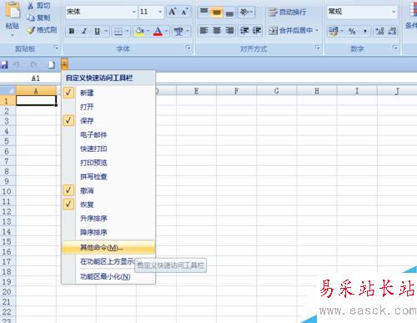The image size is (417, 323).
Task: Apply red font color A
Action: 158,31
